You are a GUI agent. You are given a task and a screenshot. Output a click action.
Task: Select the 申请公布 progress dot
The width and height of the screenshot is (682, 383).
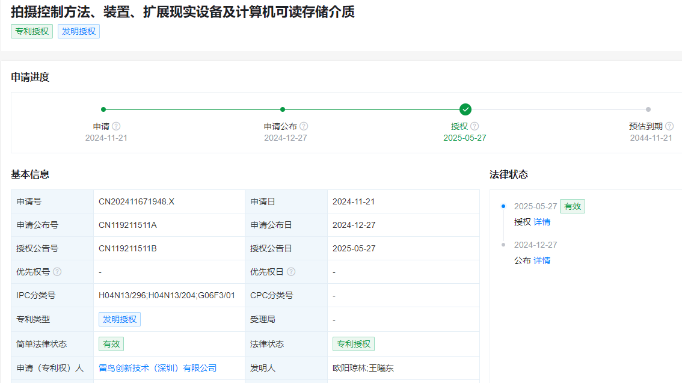[x=283, y=109]
